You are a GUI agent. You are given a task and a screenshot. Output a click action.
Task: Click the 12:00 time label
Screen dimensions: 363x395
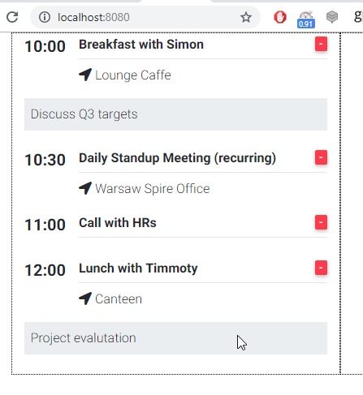[45, 270]
